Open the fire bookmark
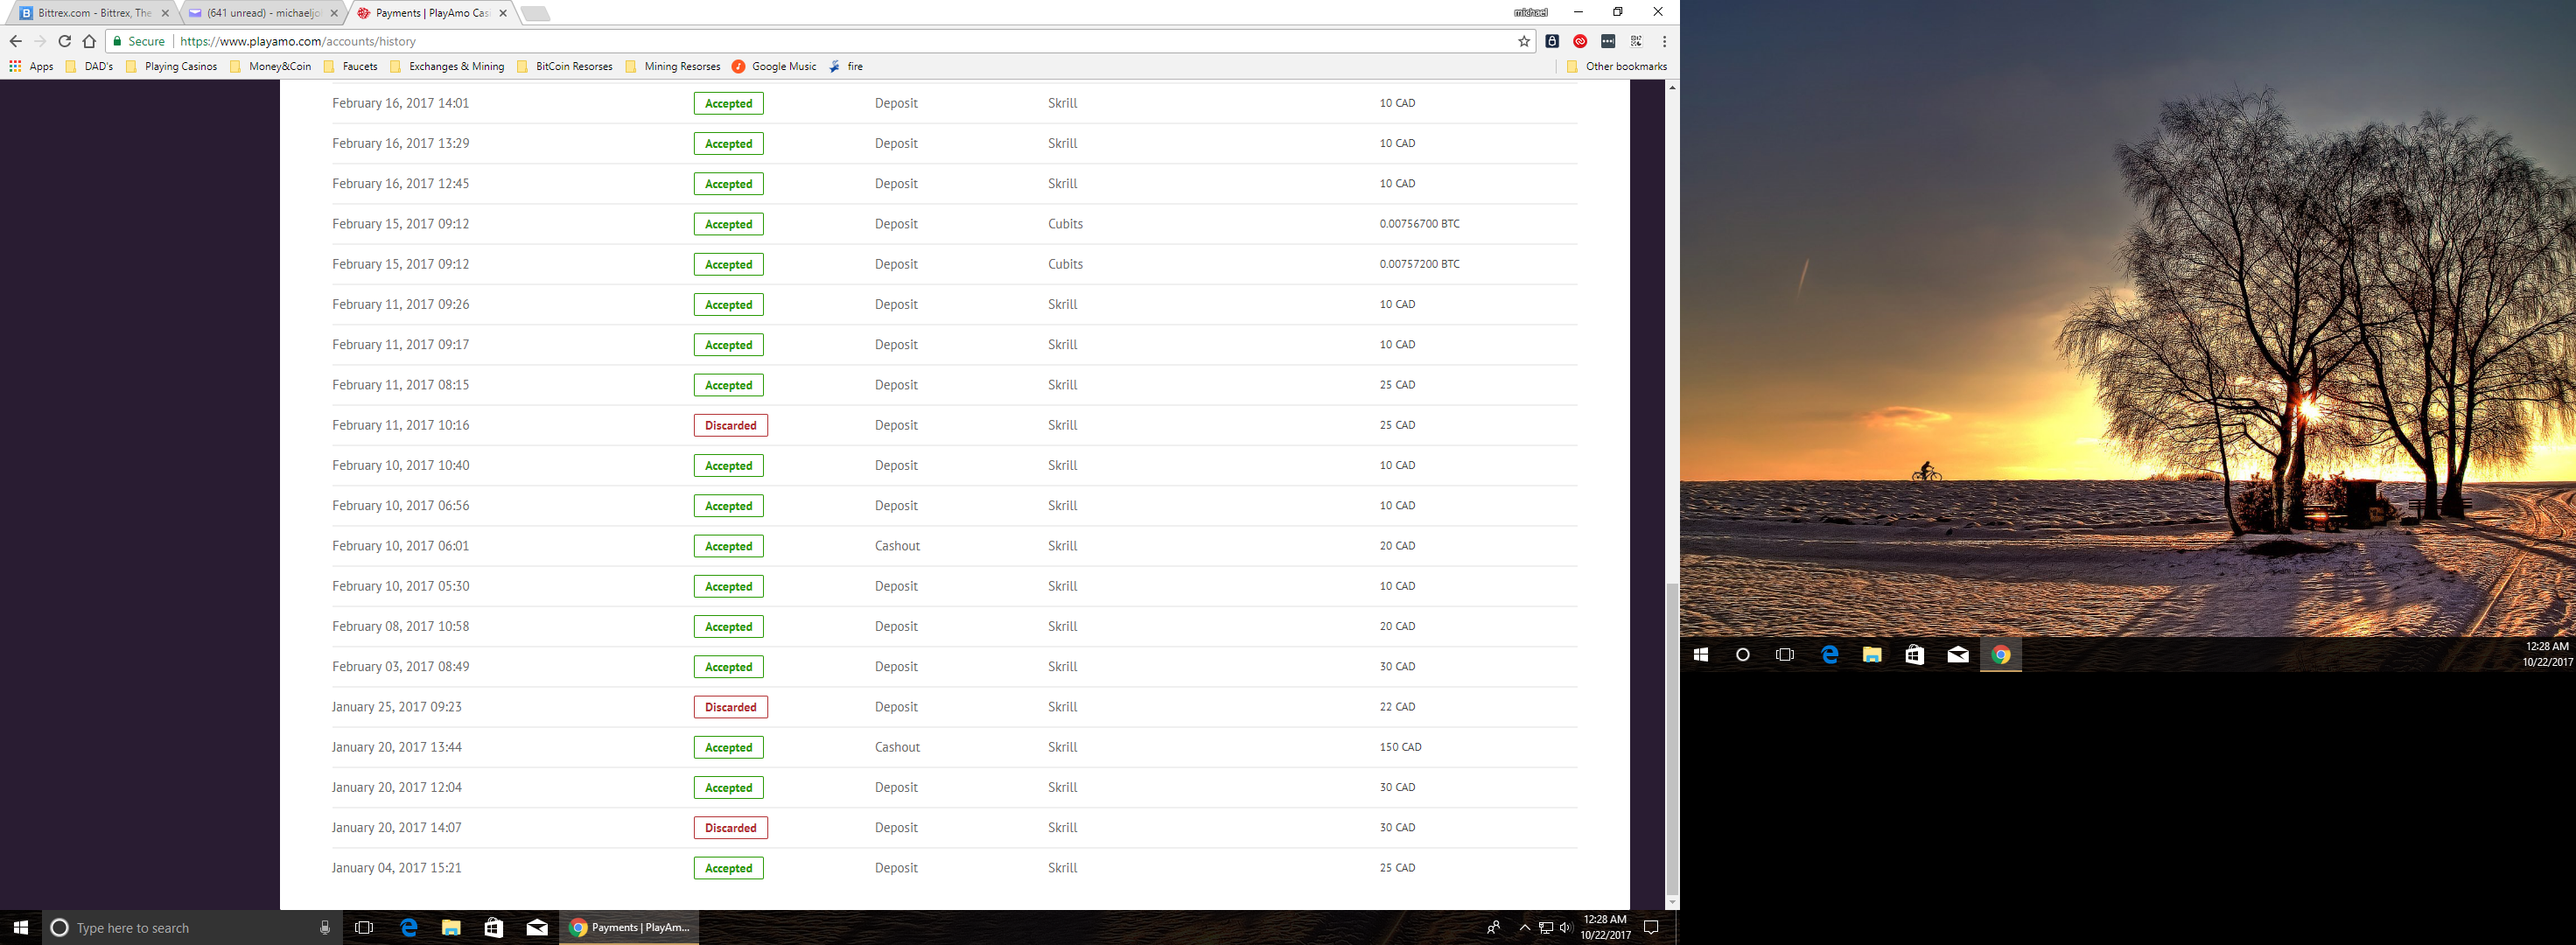This screenshot has height=945, width=2576. [x=846, y=66]
